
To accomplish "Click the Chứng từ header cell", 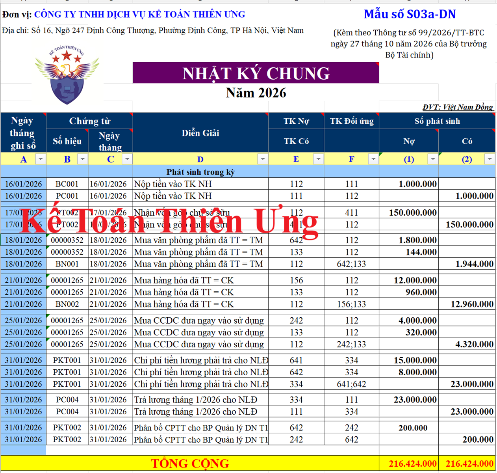I will coord(89,121).
